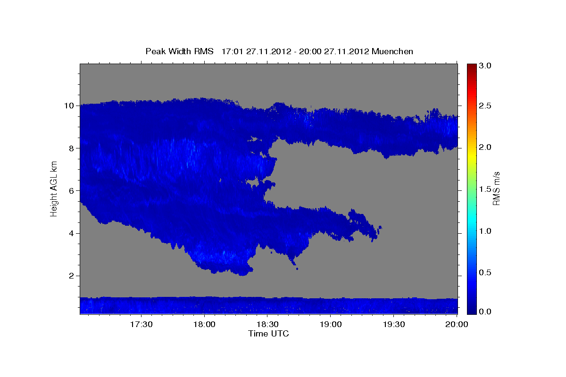
Task: Click the 18:00 time tick label
Action: point(204,325)
